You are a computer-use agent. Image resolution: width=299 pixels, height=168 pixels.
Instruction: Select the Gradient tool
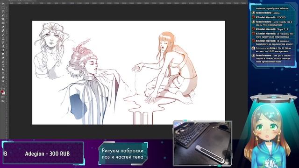tap(3, 50)
